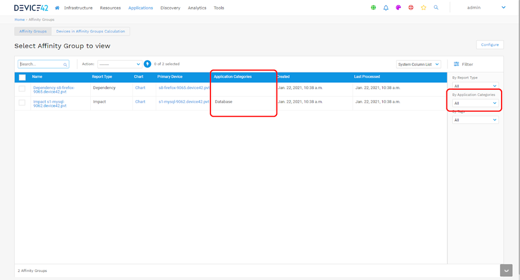Toggle the select-all checkbox in table header
Screen dimensions: 520x280
pos(22,77)
